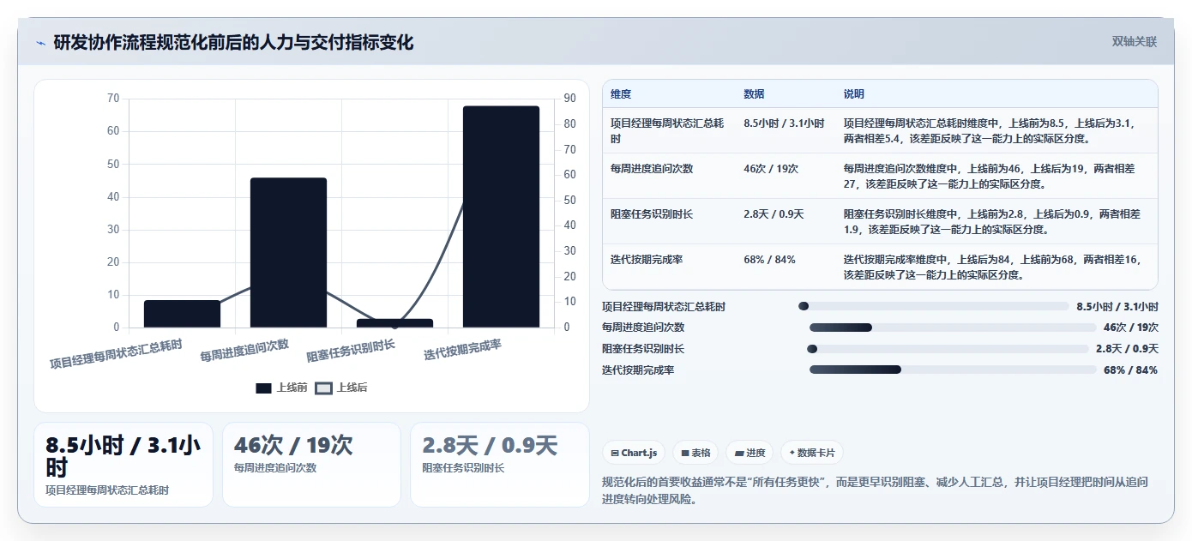Select the 进度 chip
This screenshot has width=1192, height=541.
click(750, 453)
